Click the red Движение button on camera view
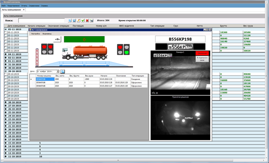Viewport: 269px width, 163px height. pyautogui.click(x=202, y=53)
